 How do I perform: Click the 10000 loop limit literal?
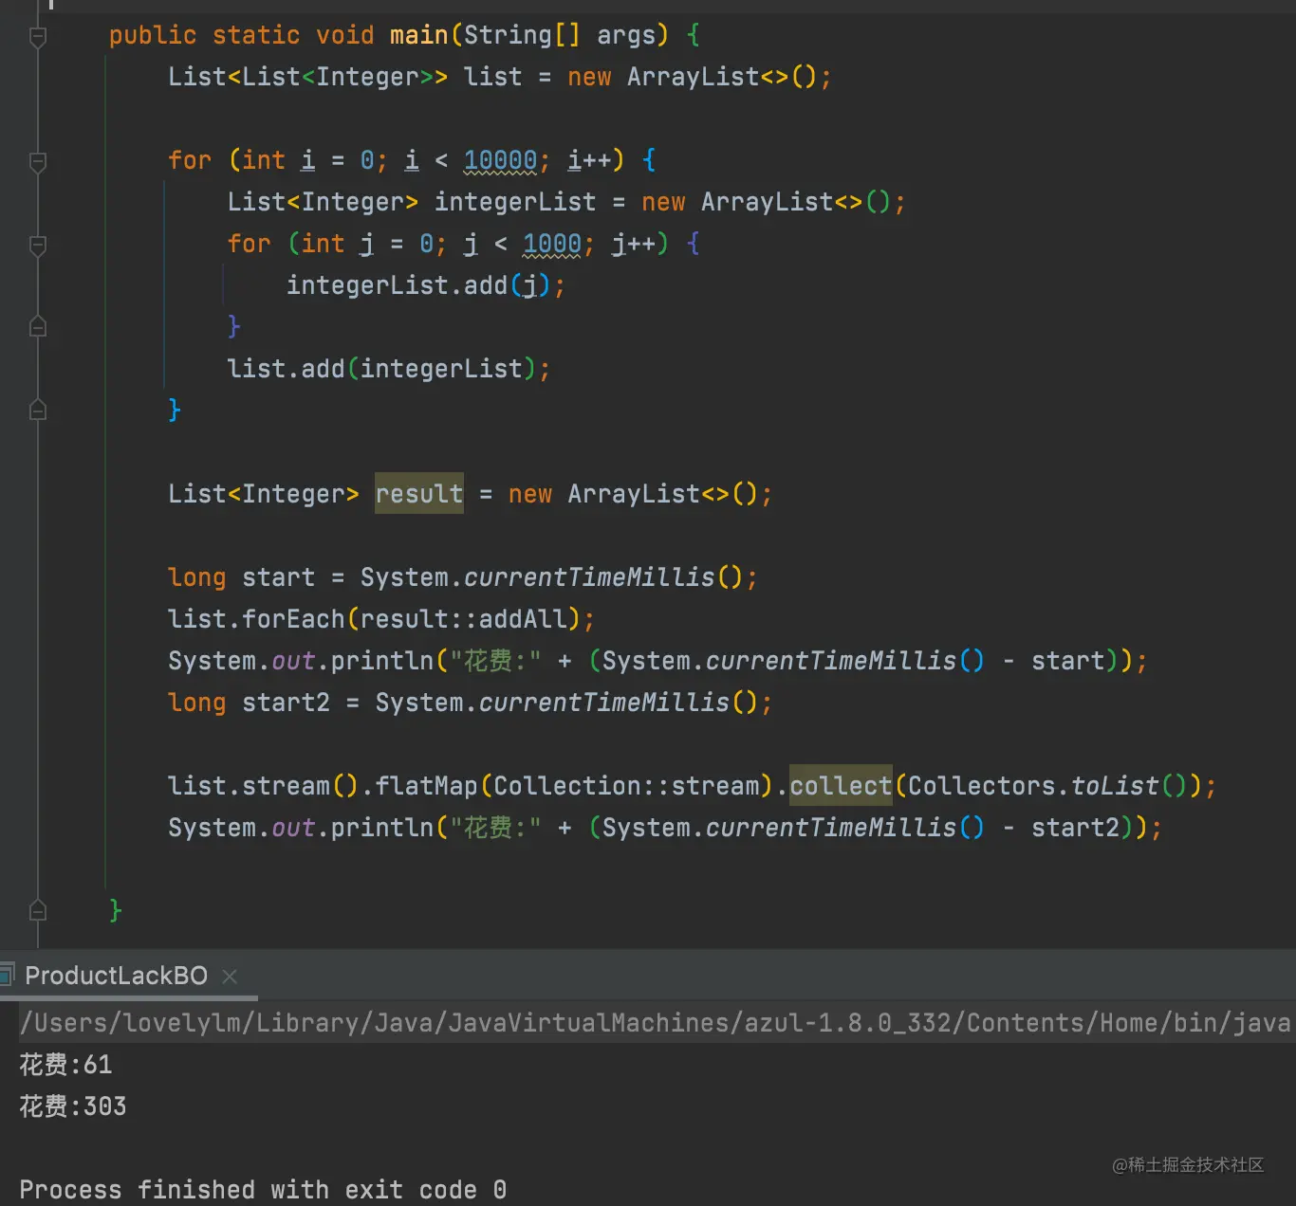click(x=500, y=160)
